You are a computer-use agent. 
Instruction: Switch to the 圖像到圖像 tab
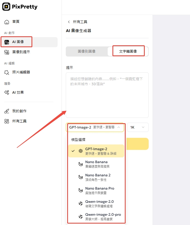point(87,51)
